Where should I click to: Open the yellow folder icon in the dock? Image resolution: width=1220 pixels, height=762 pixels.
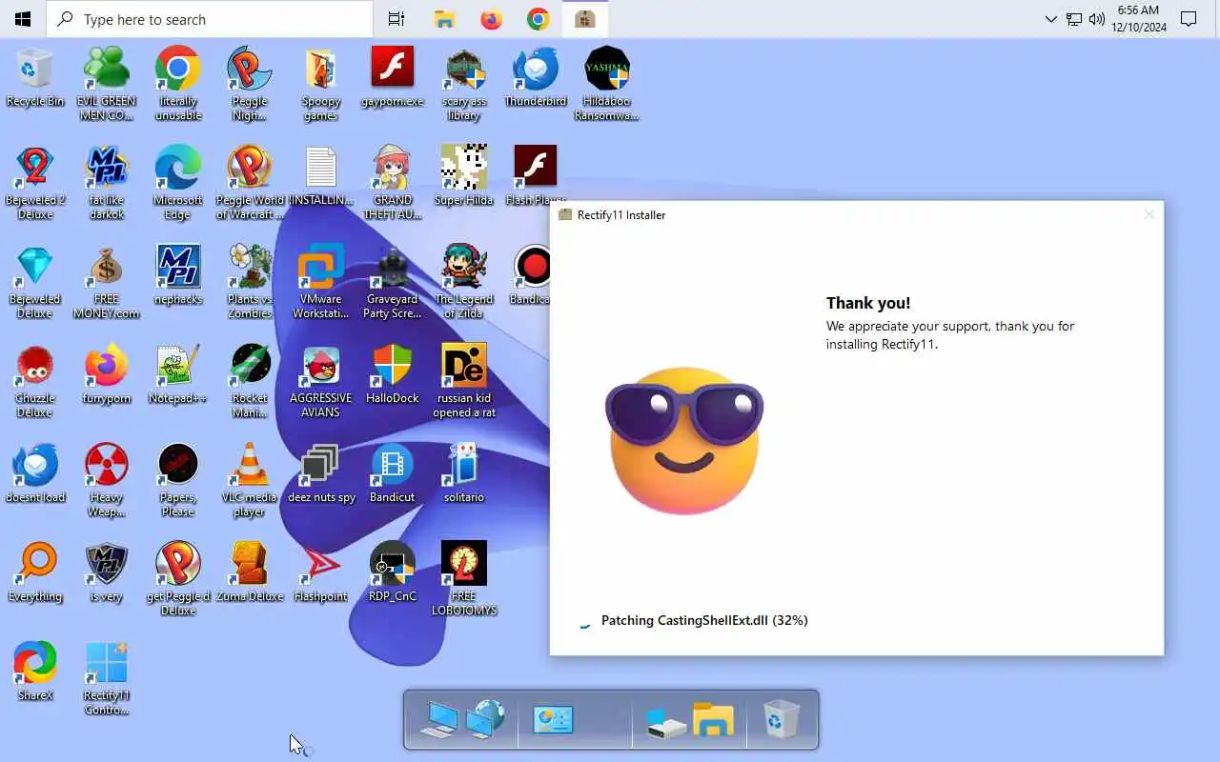(x=713, y=719)
